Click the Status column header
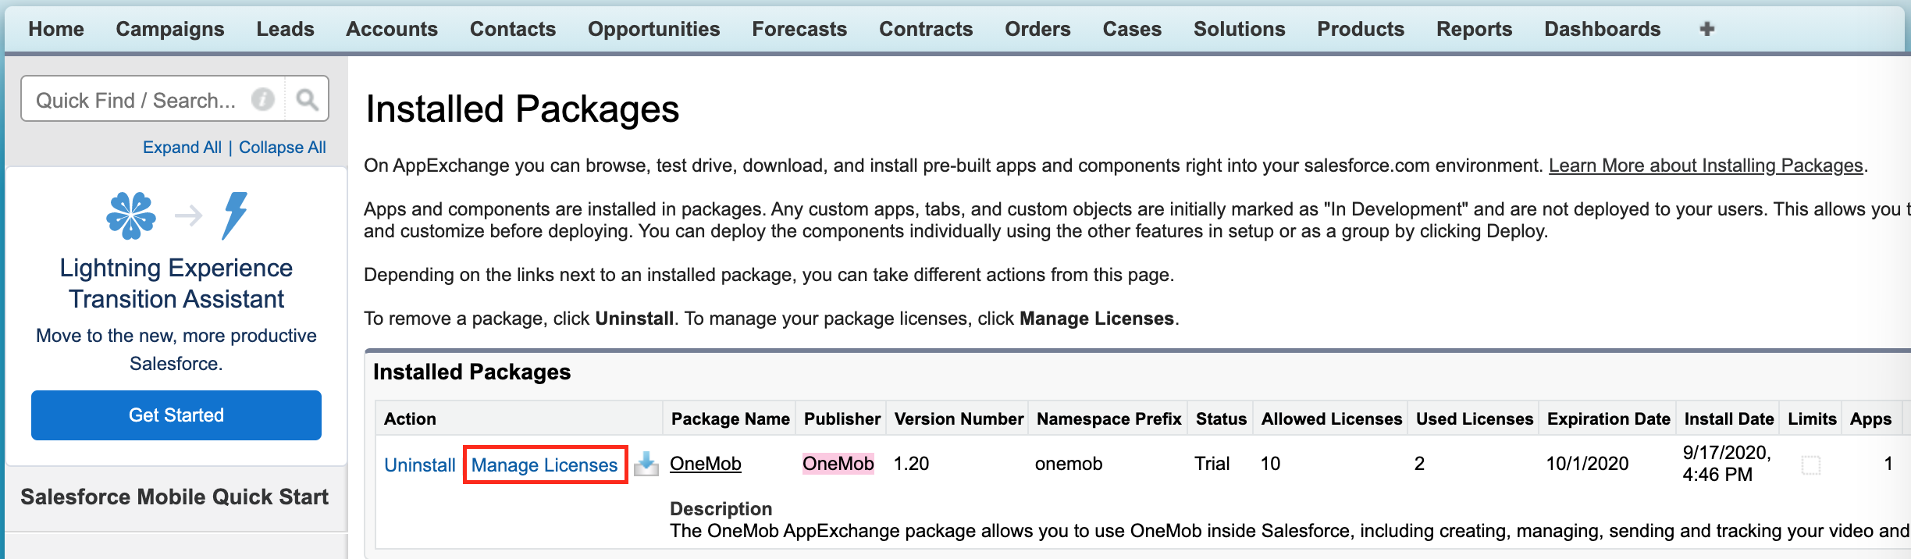 [x=1221, y=419]
